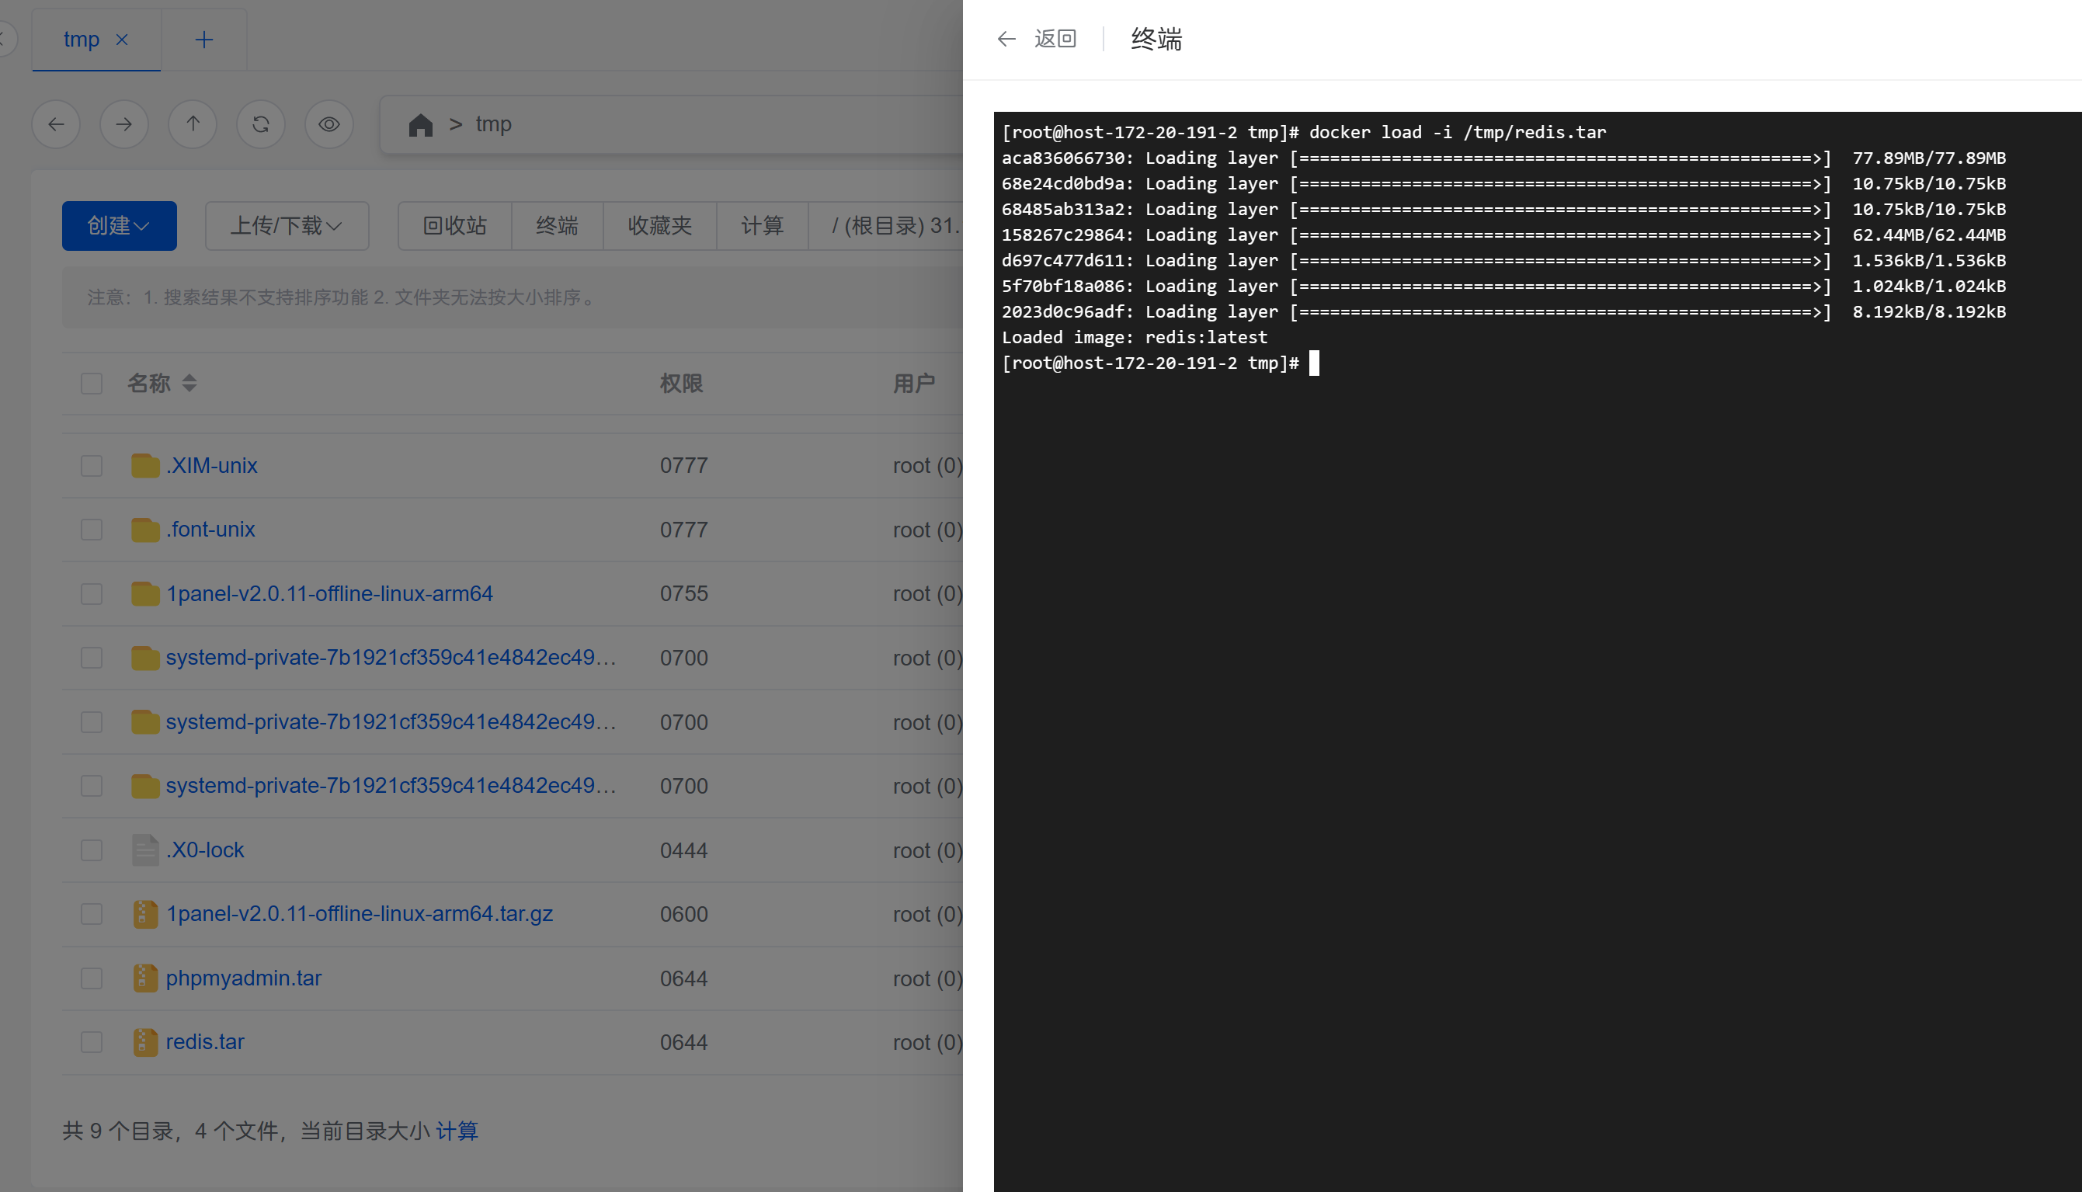Click the forward navigation arrow icon
The height and width of the screenshot is (1192, 2082).
(x=123, y=123)
